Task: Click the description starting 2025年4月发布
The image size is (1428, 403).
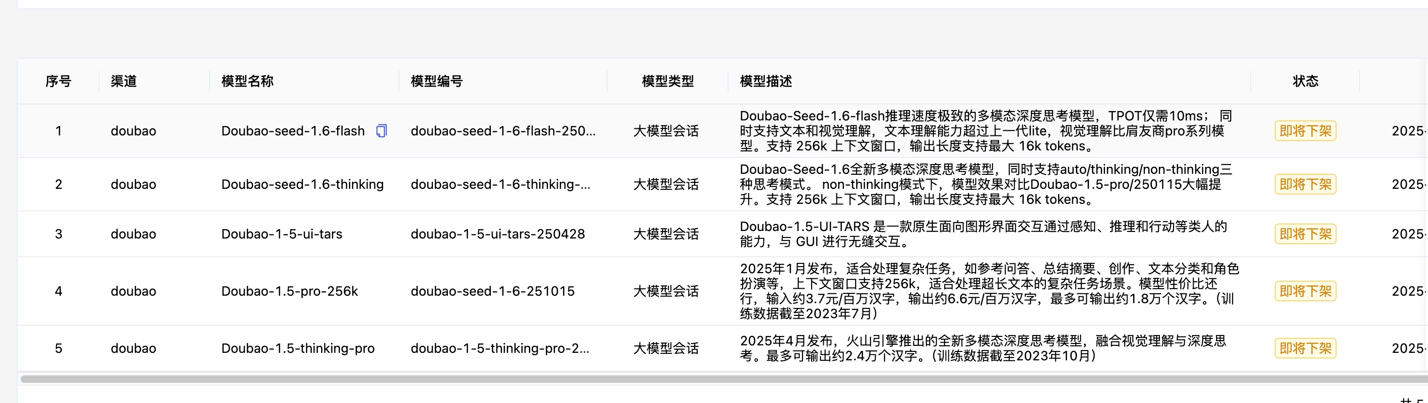Action: (983, 348)
